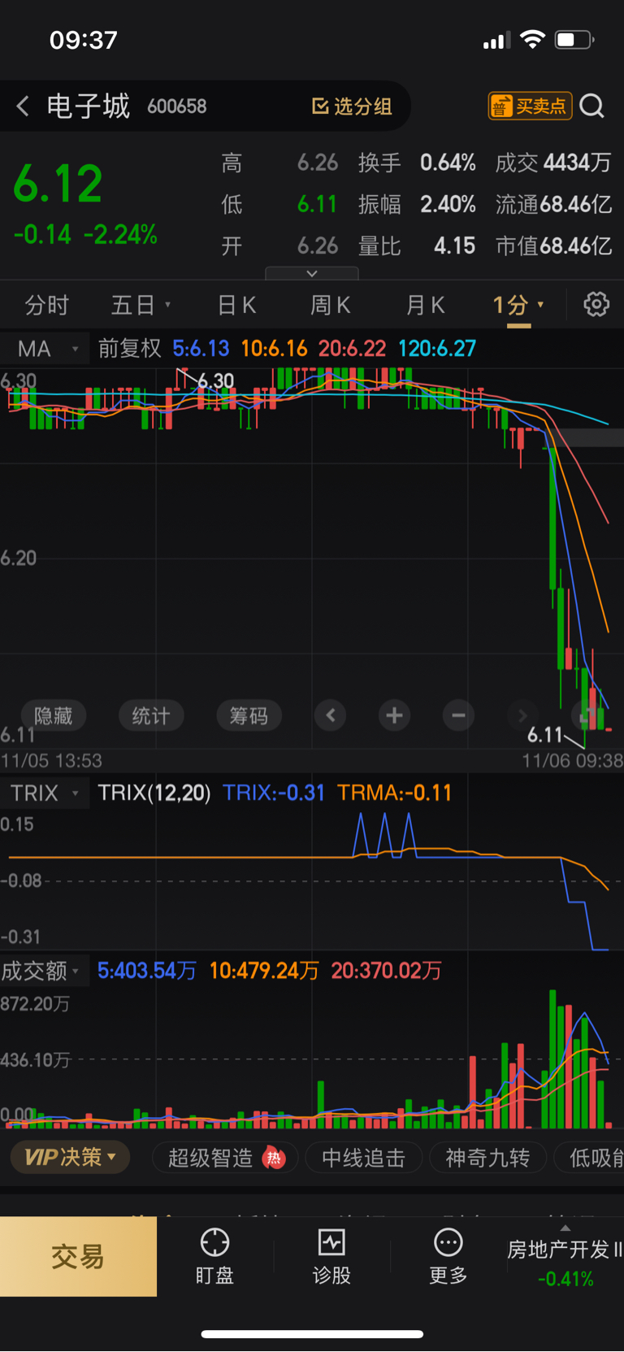Tap MA 120:6.27 legend value

[437, 349]
